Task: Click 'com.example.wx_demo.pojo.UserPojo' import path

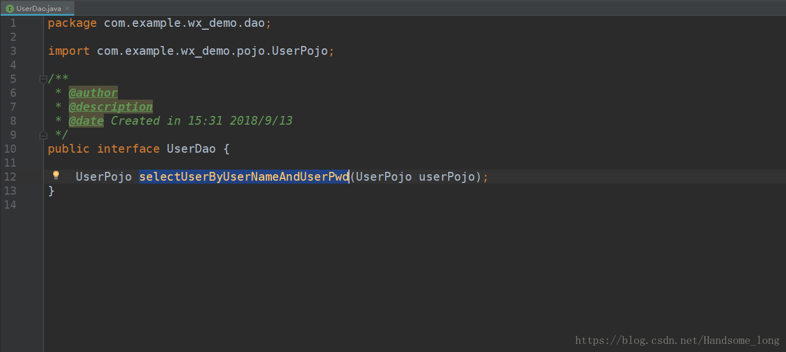Action: click(x=212, y=51)
